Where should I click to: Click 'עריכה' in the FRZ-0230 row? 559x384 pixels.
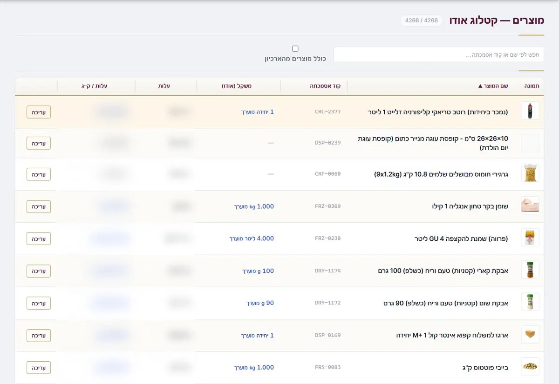(x=39, y=238)
